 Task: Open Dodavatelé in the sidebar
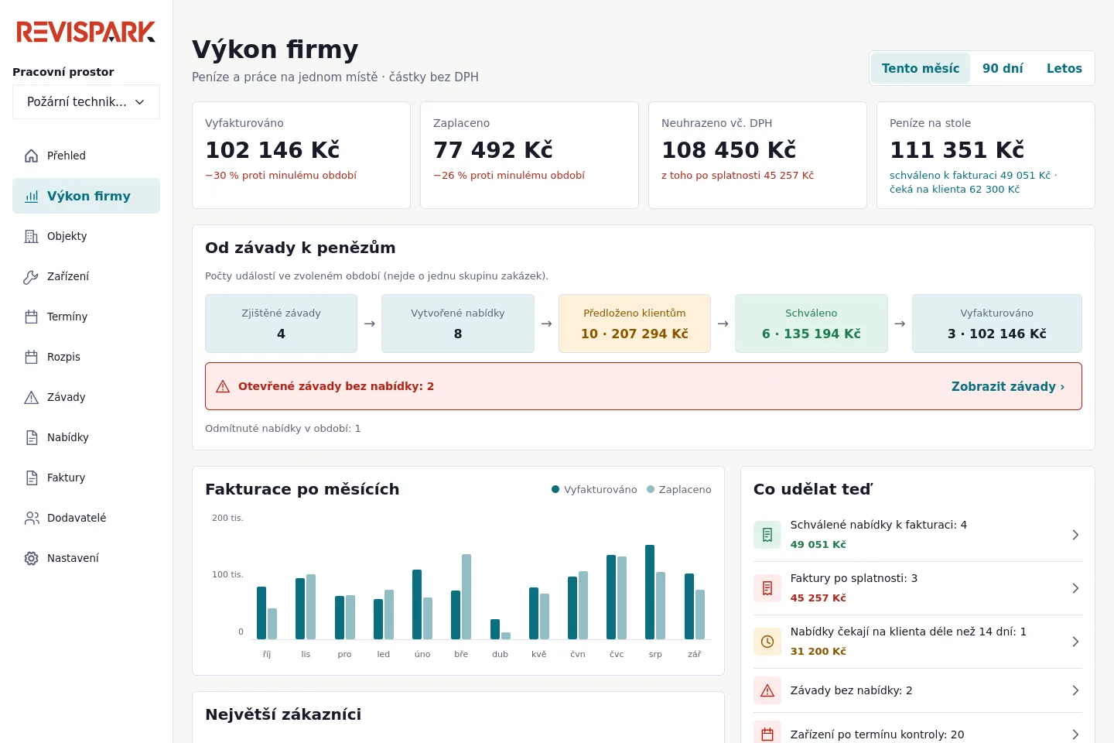point(86,518)
